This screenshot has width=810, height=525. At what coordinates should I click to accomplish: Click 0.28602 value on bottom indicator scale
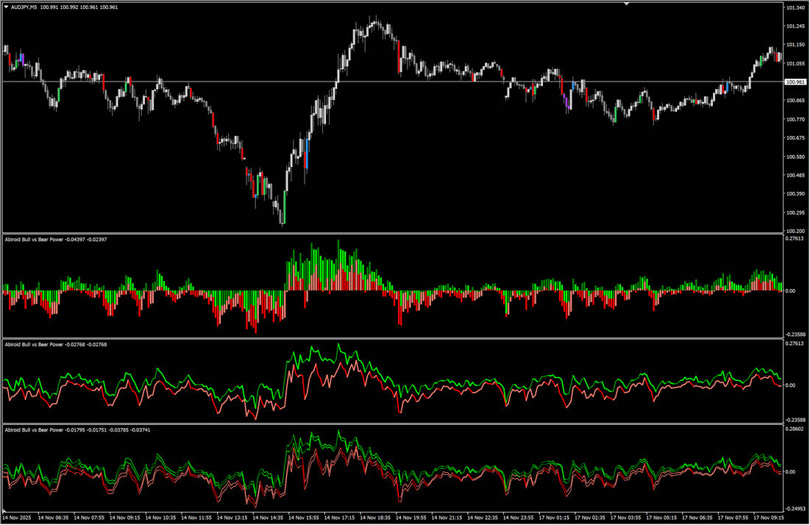click(795, 429)
